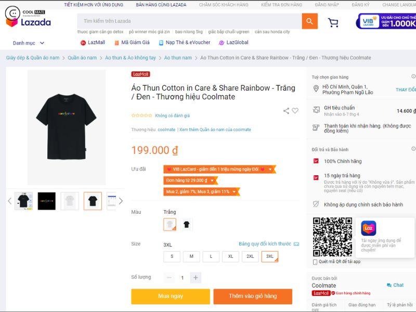
Task: Select size M option
Action: (x=191, y=256)
